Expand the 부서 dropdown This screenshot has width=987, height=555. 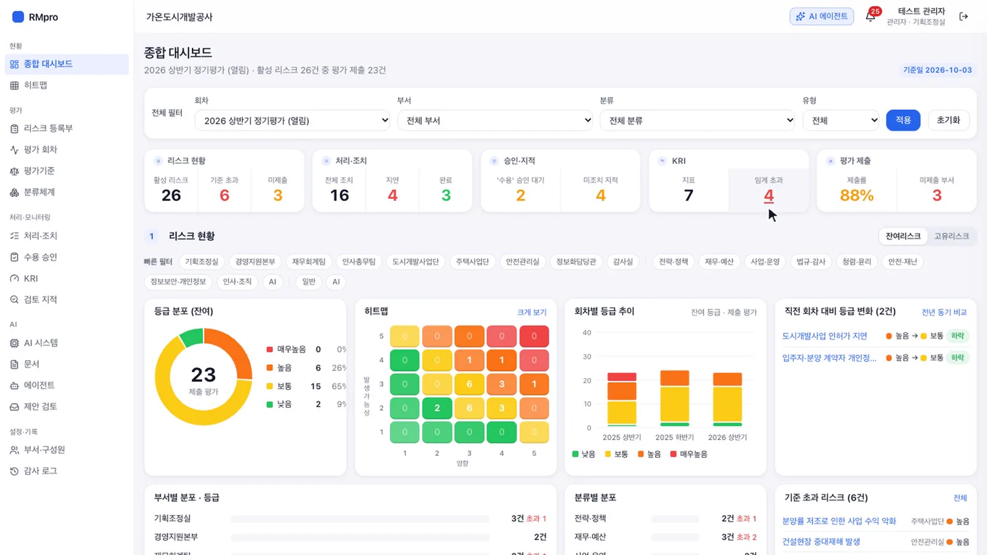tap(495, 120)
